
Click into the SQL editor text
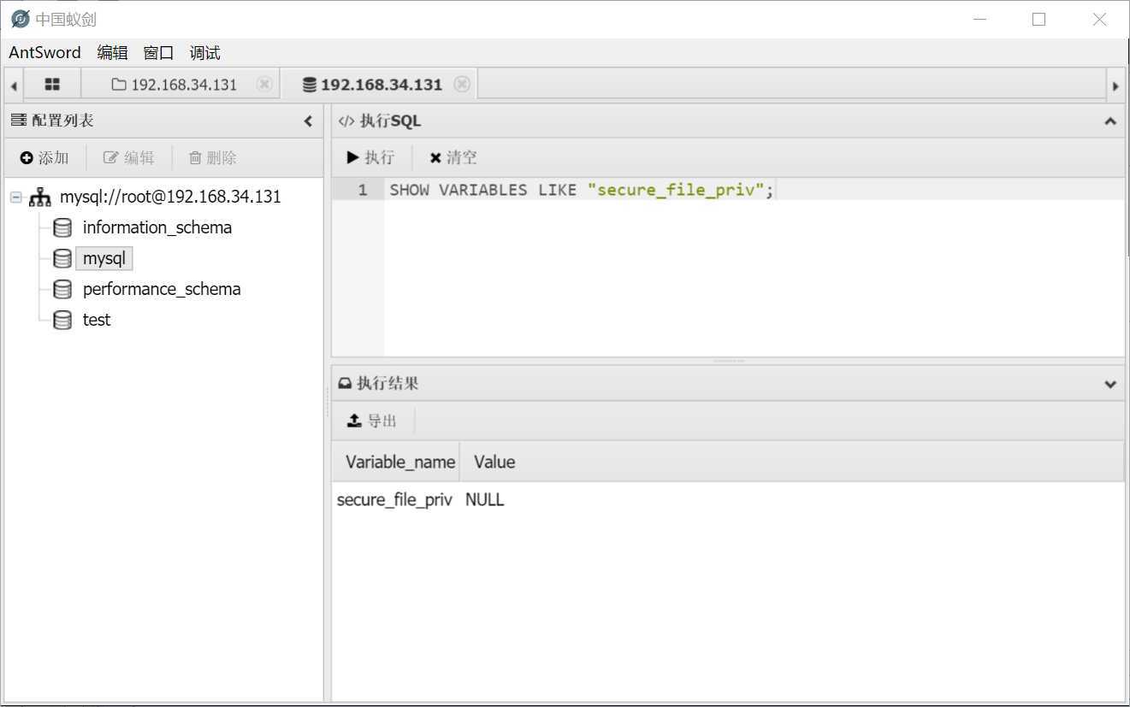[x=581, y=190]
